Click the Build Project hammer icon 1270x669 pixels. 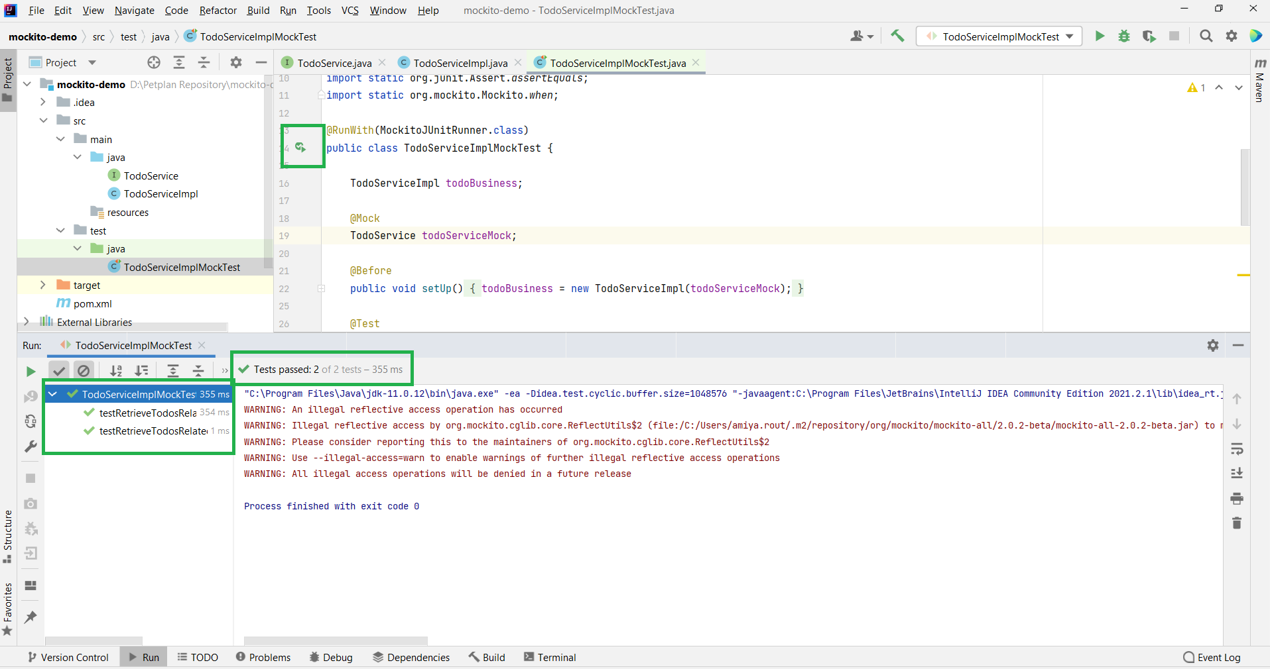[x=897, y=36]
